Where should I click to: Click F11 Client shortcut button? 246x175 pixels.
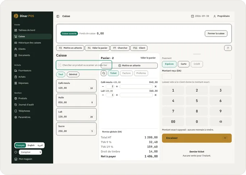139,48
